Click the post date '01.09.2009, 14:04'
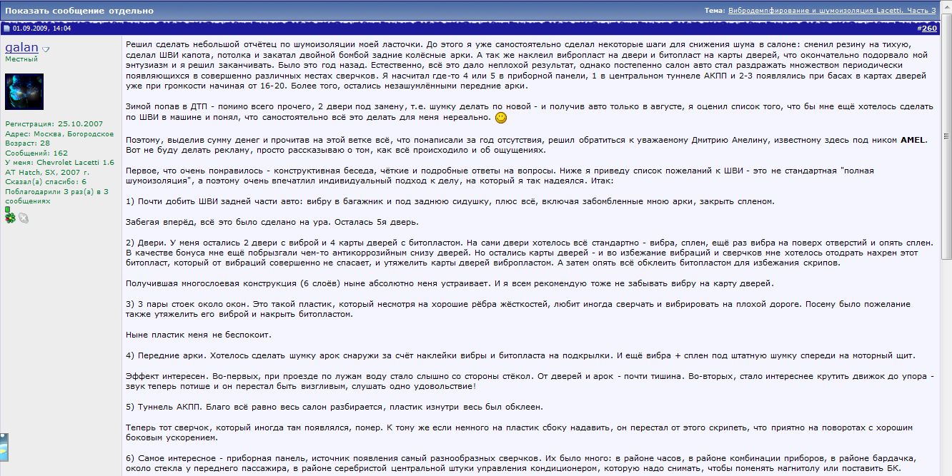The image size is (952, 476). pos(41,29)
